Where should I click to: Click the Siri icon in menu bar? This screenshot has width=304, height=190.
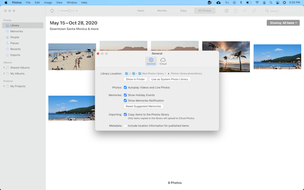[x=284, y=2]
